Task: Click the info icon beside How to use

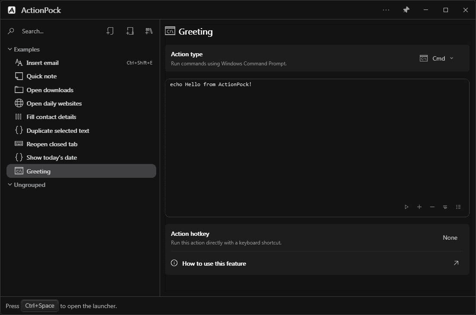Action: (174, 263)
